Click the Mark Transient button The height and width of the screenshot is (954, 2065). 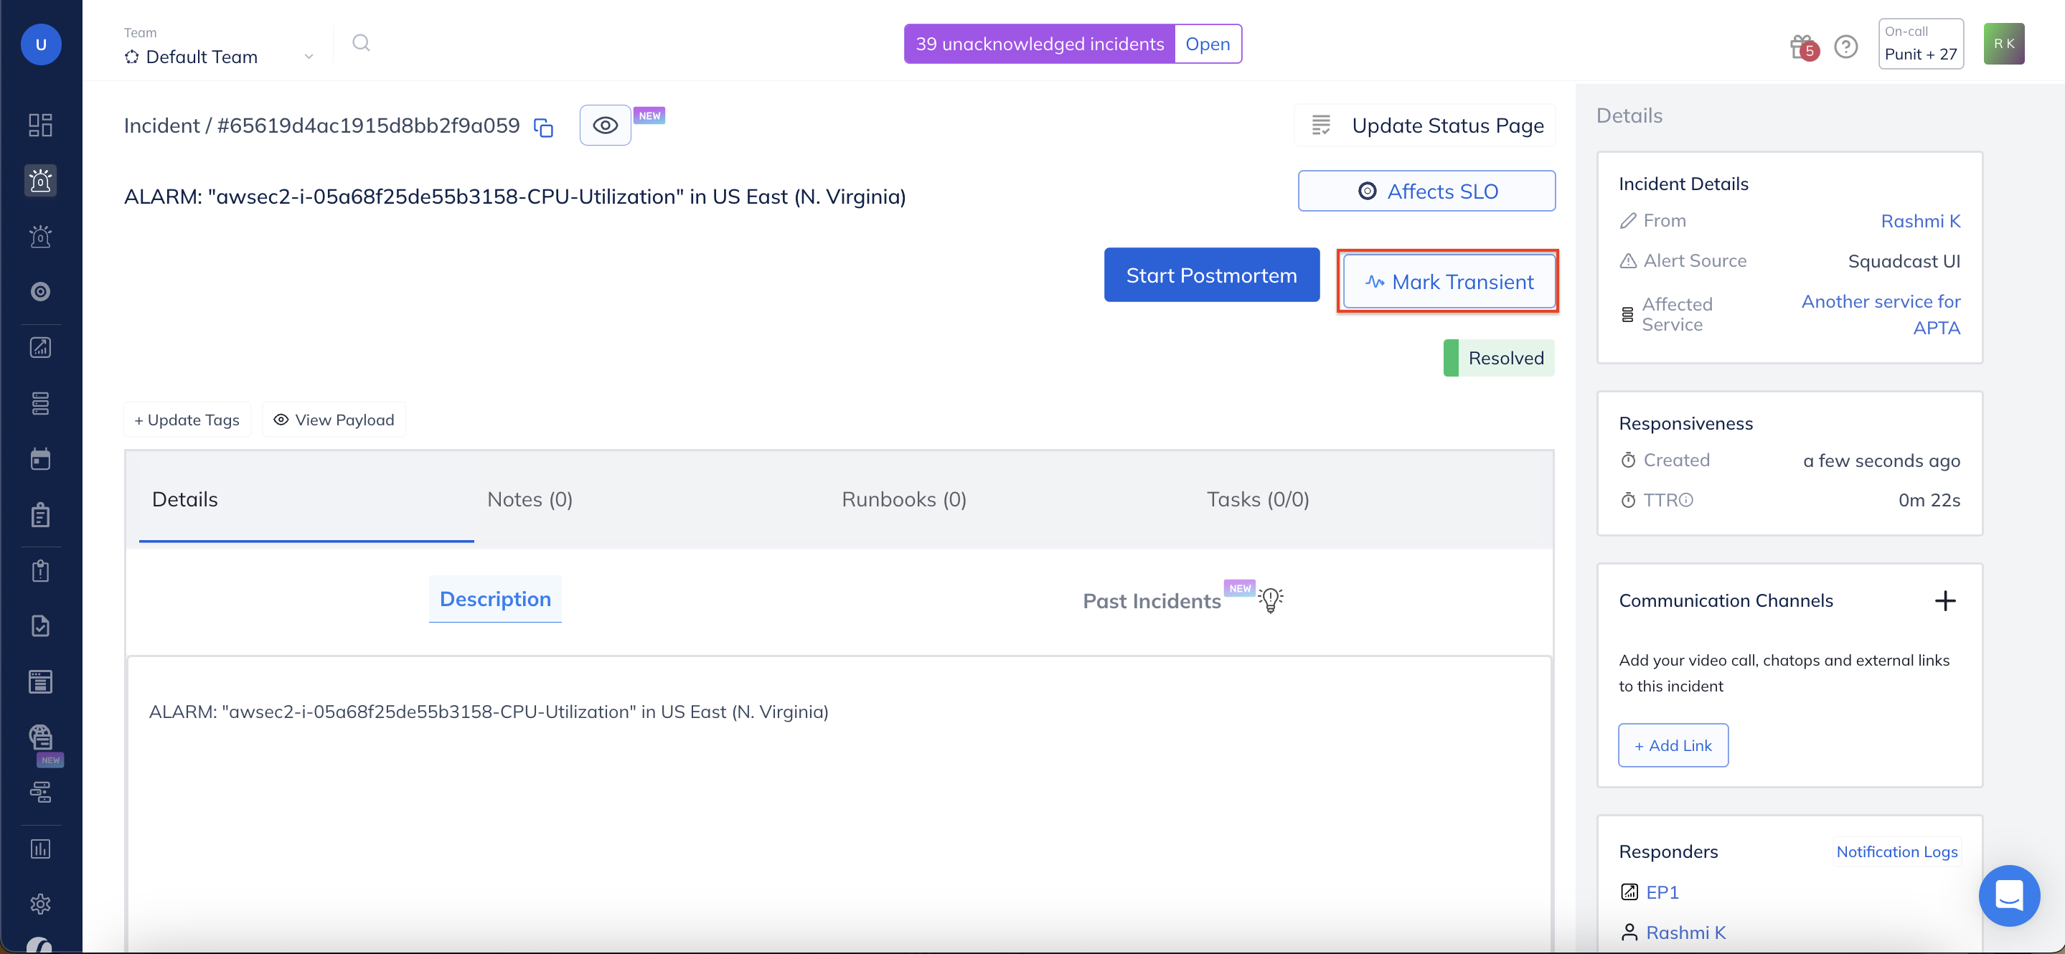click(x=1449, y=281)
